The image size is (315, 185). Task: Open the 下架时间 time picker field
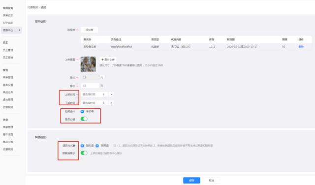tap(94, 103)
